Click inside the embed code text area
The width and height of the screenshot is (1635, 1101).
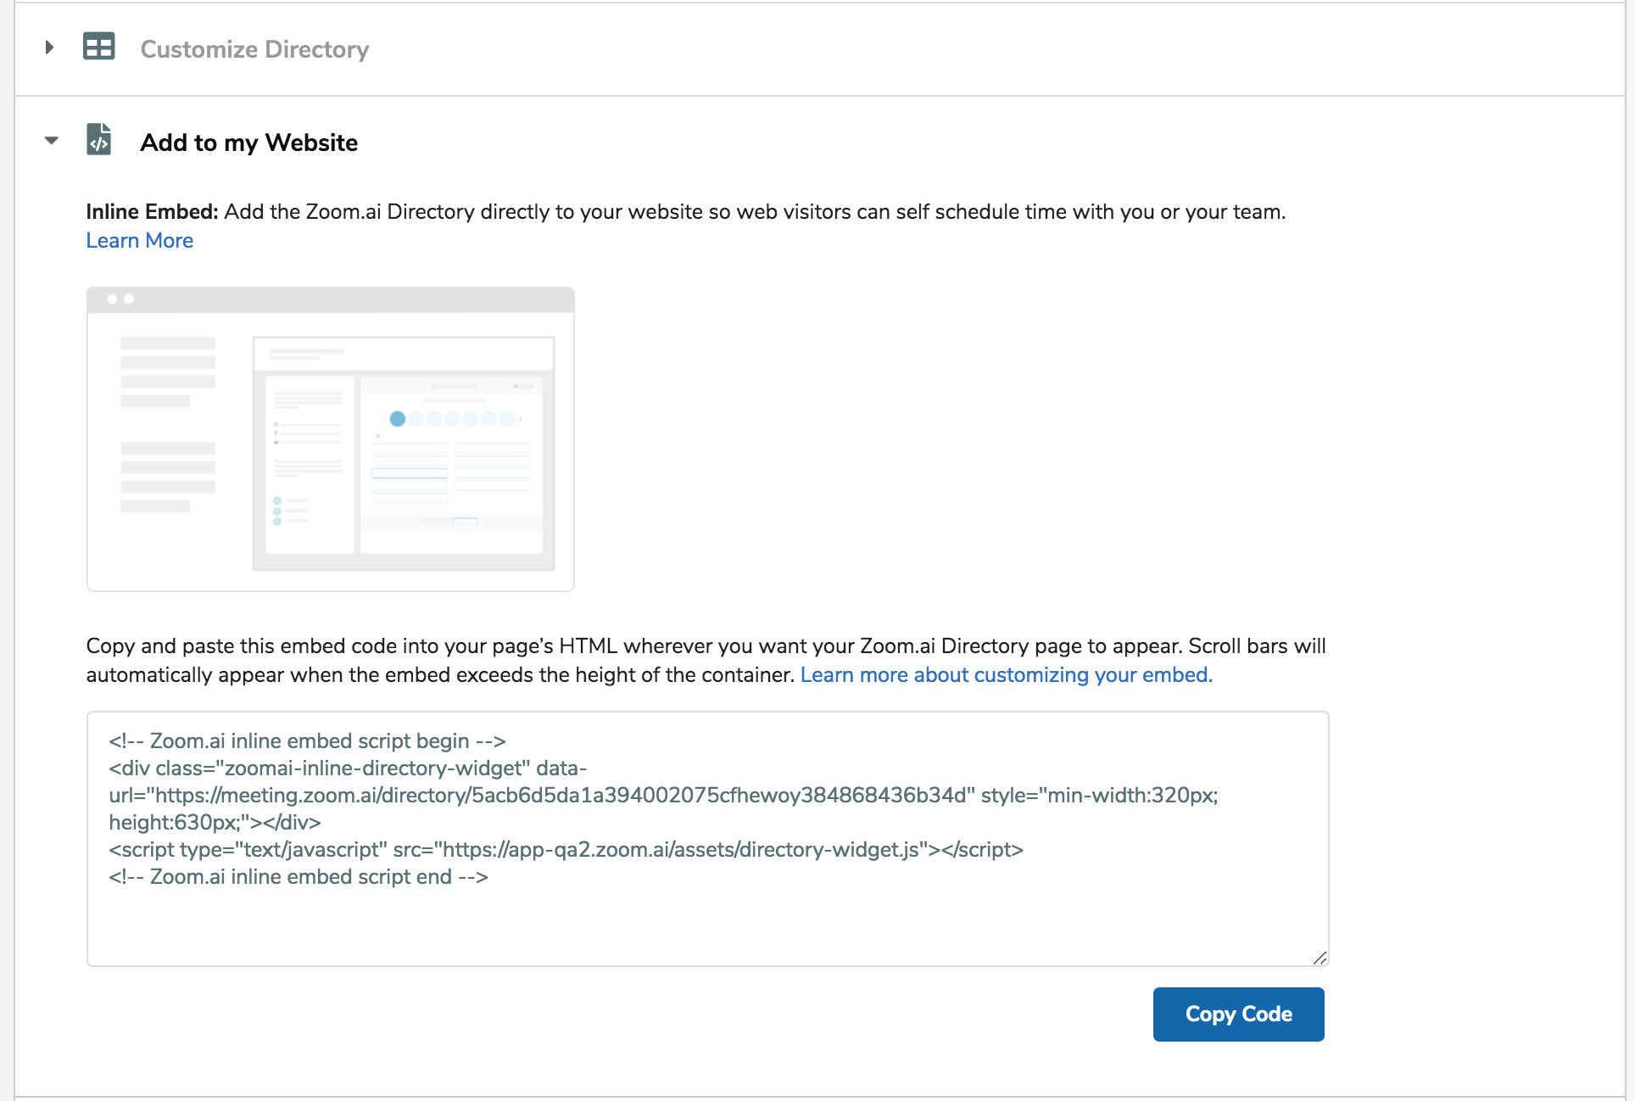point(708,839)
